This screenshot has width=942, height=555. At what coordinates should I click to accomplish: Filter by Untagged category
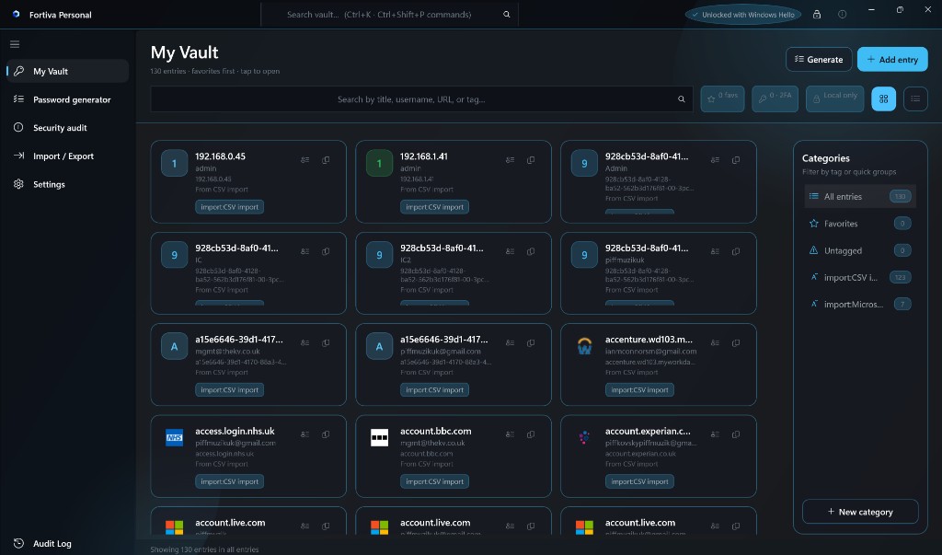coord(860,250)
